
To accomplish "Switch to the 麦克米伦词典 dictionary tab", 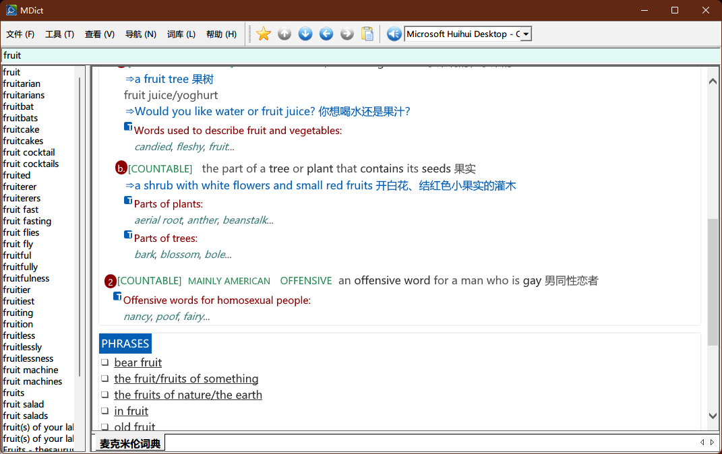I will pos(130,443).
